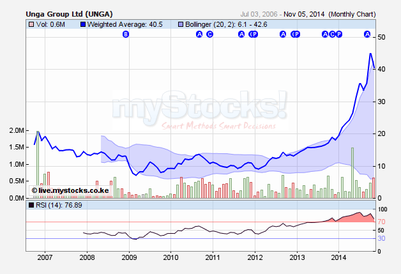Click the rightmost A marker in 2014

tap(367, 34)
